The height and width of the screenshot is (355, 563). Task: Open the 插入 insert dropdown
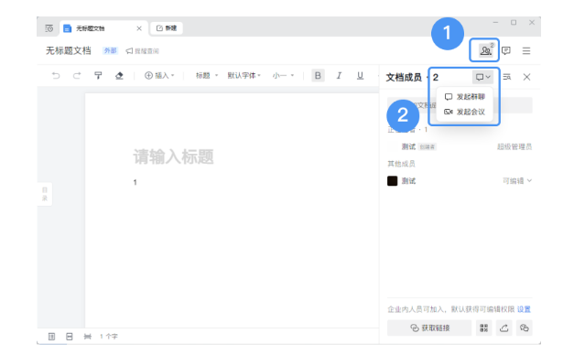(x=159, y=75)
